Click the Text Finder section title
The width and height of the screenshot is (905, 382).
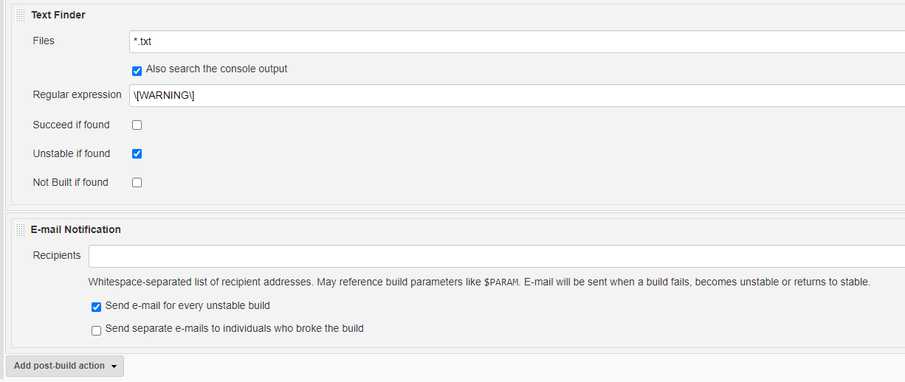(58, 15)
